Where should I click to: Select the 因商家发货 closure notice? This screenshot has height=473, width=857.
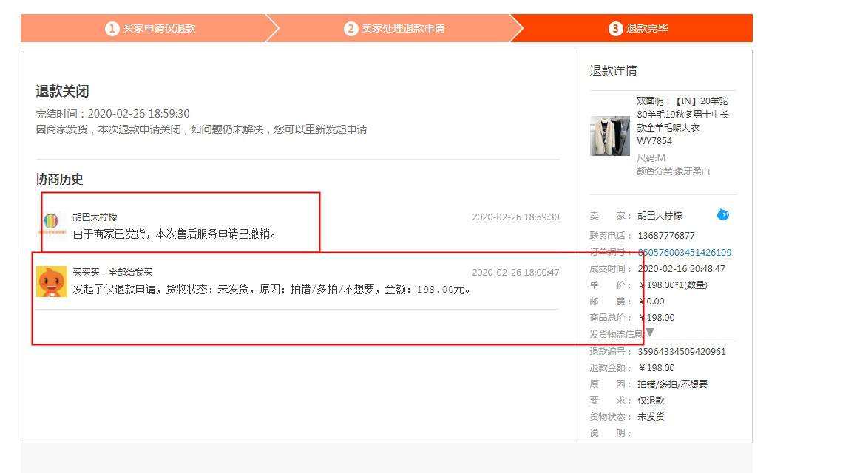[x=202, y=129]
